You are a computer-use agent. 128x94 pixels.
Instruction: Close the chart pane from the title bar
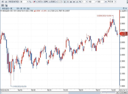(126, 8)
